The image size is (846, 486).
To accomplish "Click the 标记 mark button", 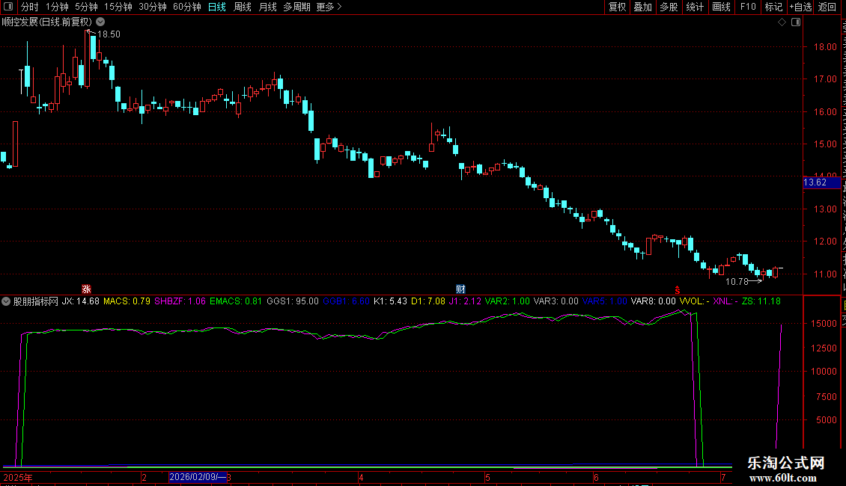I will 773,7.
